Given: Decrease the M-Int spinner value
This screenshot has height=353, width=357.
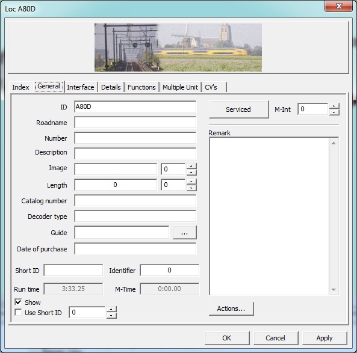Looking at the screenshot, I should (334, 112).
